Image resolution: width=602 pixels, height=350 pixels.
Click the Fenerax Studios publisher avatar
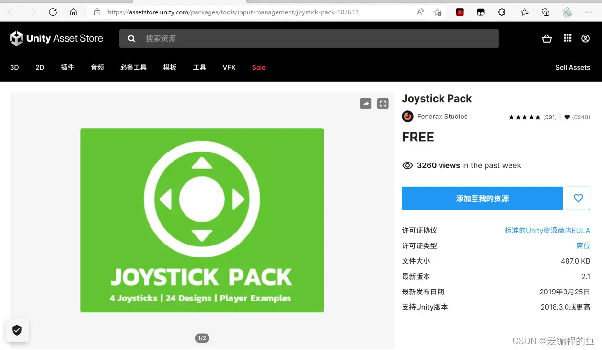407,117
